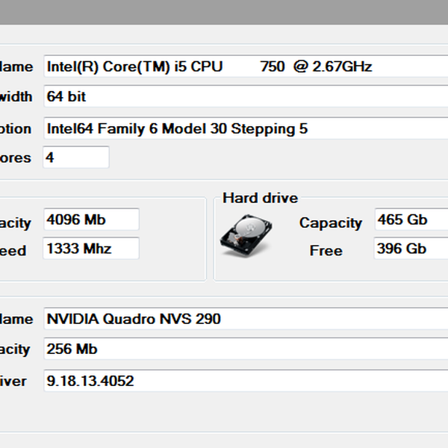
Task: Click the name label beside Intel Core field
Action: coord(16,67)
